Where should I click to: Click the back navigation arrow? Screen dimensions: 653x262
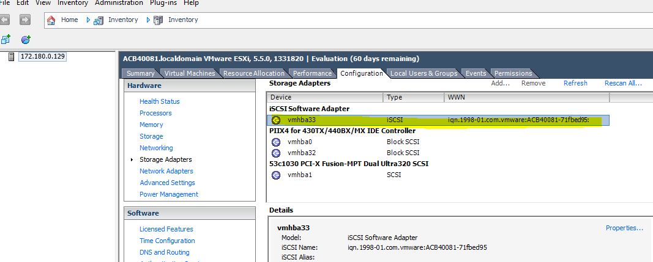coord(4,20)
